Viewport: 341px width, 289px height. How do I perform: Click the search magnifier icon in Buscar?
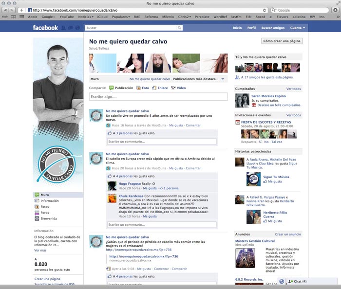coord(179,28)
